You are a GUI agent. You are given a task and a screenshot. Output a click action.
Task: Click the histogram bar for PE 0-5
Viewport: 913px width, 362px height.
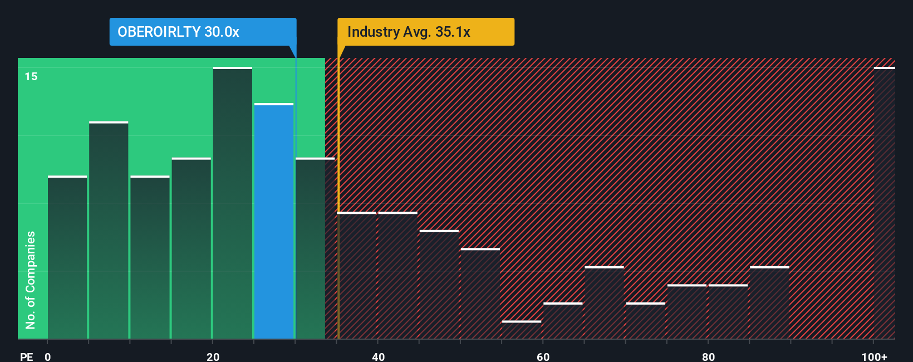(67, 257)
